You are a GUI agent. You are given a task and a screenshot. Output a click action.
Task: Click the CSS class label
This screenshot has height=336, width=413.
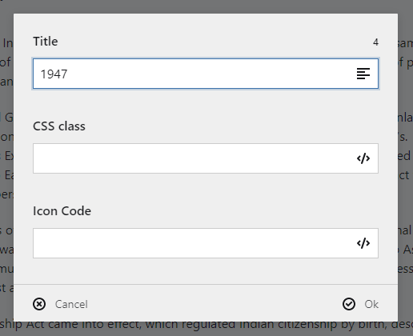(59, 126)
